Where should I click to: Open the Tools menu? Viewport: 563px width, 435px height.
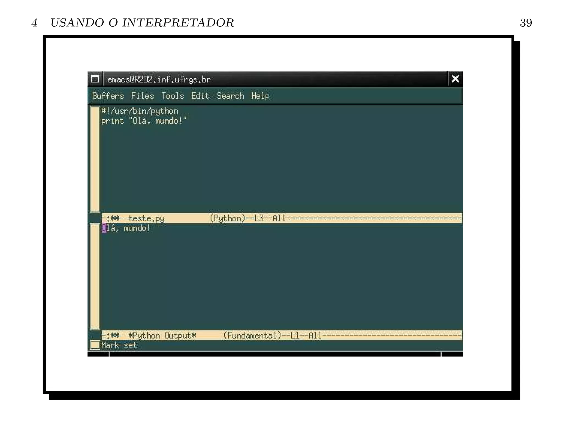coord(172,96)
